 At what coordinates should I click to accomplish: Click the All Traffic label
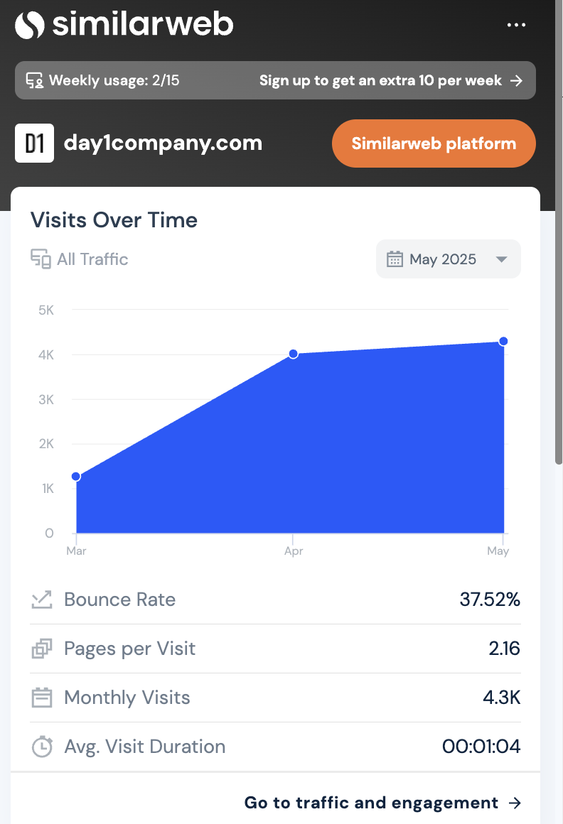click(x=92, y=259)
